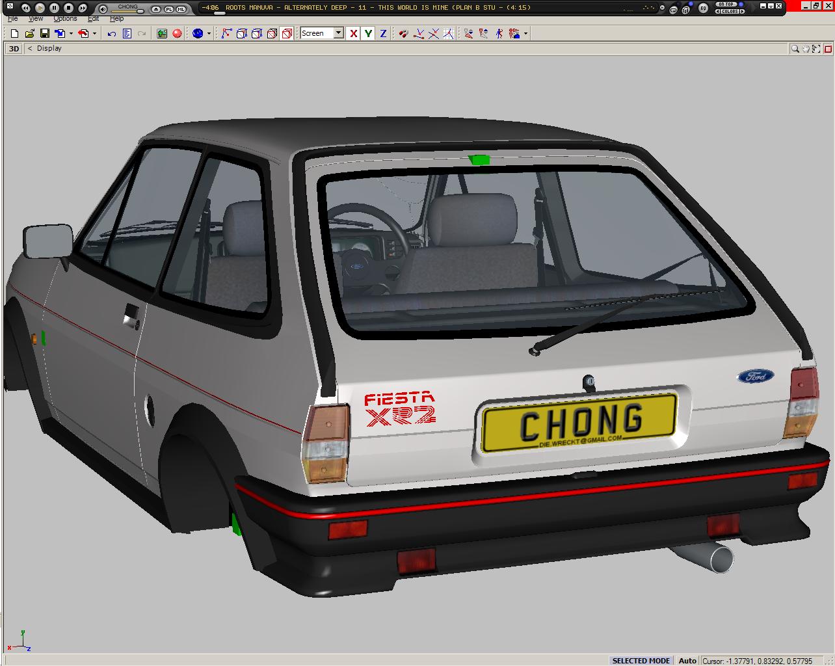Click the red triangle with blue arrows icon
Image resolution: width=835 pixels, height=666 pixels.
coord(469,33)
